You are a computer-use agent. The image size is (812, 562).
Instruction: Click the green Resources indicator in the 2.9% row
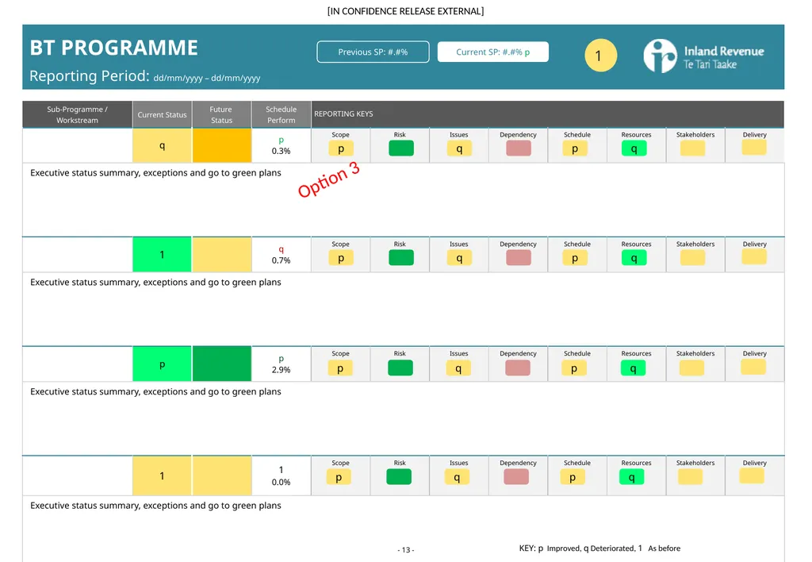[633, 368]
